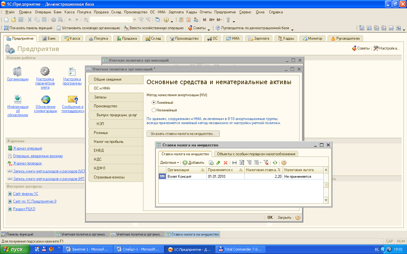Select the Общие сведения section

(x=116, y=79)
